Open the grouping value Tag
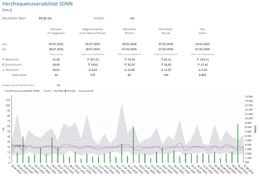This screenshot has width=259, height=178. tap(58, 85)
